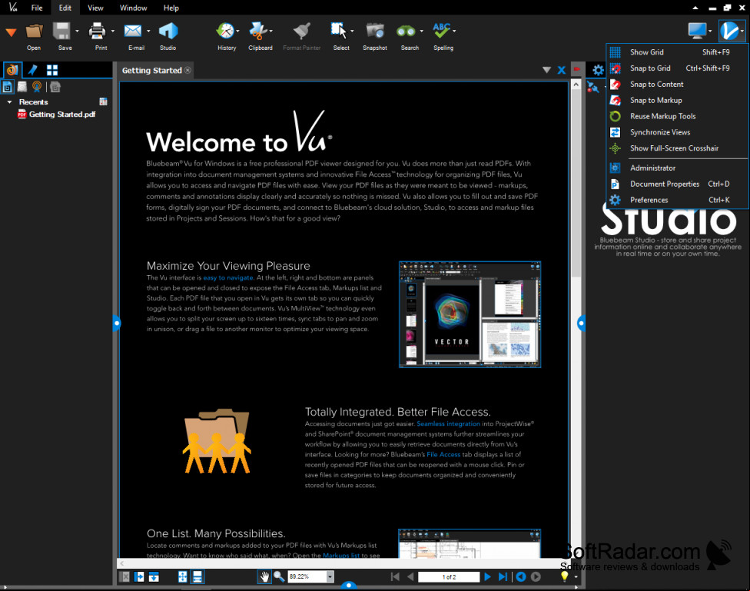Open a file with the Open folder icon
The width and height of the screenshot is (750, 591).
[x=34, y=31]
